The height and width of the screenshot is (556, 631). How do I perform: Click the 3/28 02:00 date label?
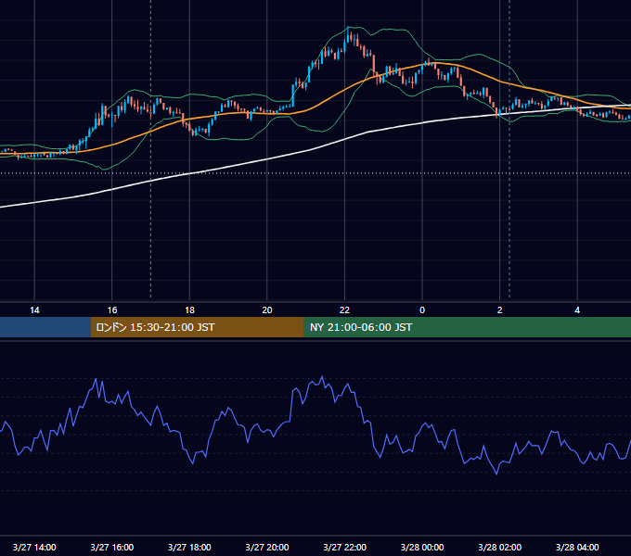click(x=499, y=547)
